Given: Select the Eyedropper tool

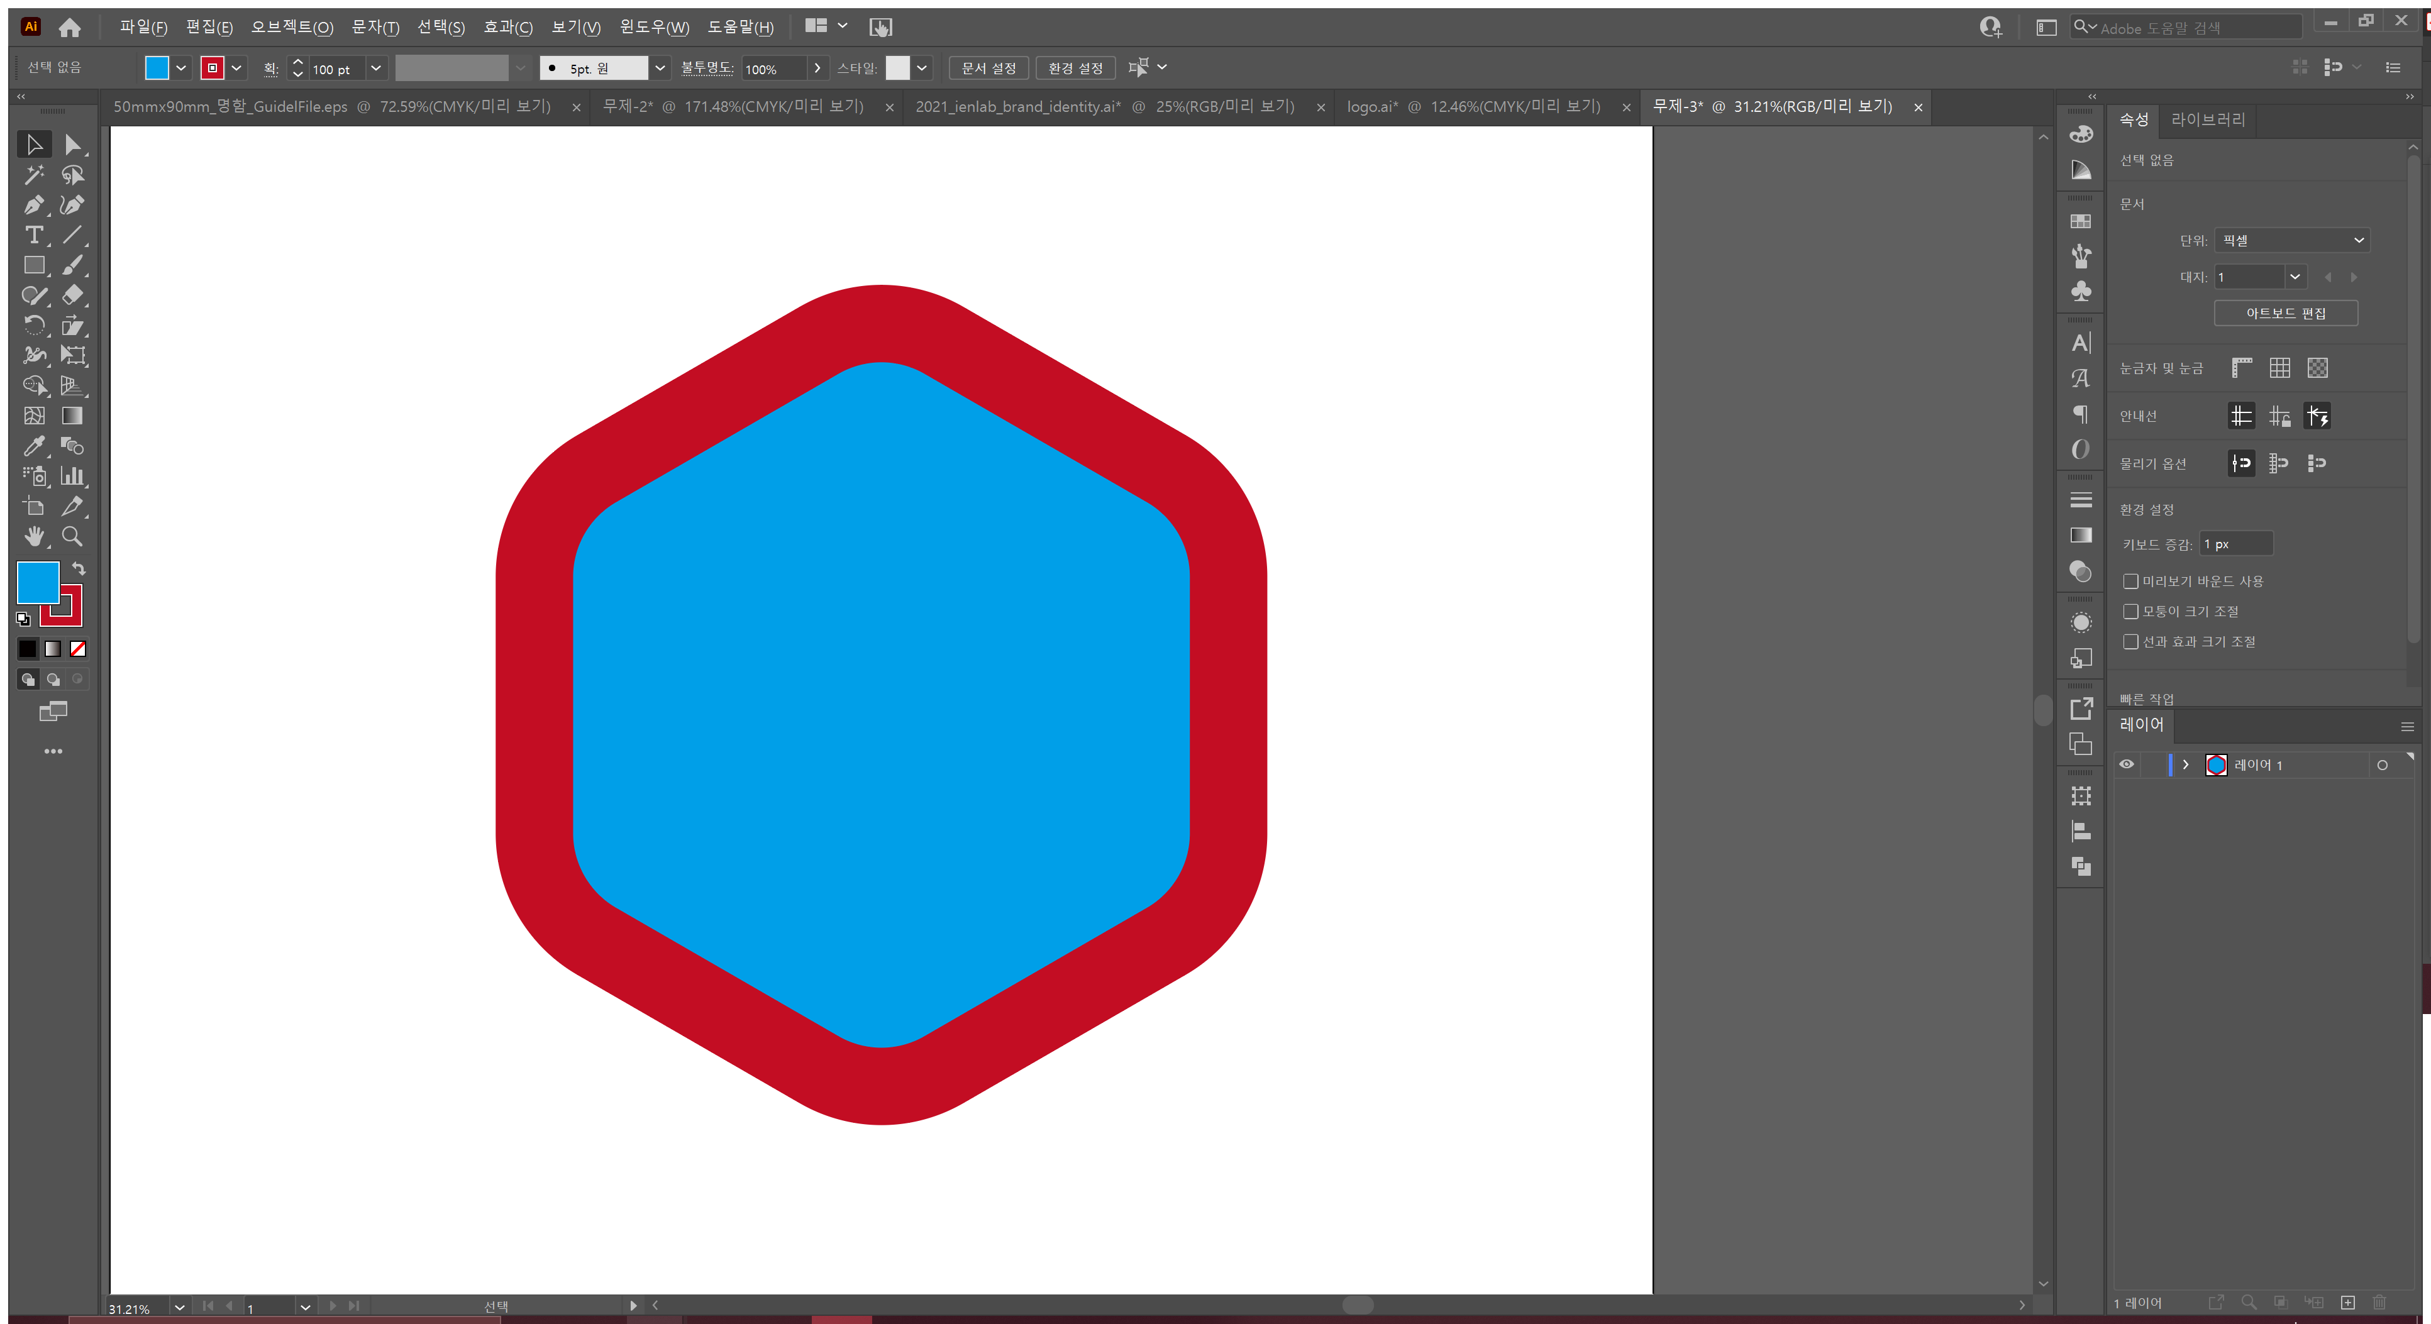Looking at the screenshot, I should click(x=34, y=446).
